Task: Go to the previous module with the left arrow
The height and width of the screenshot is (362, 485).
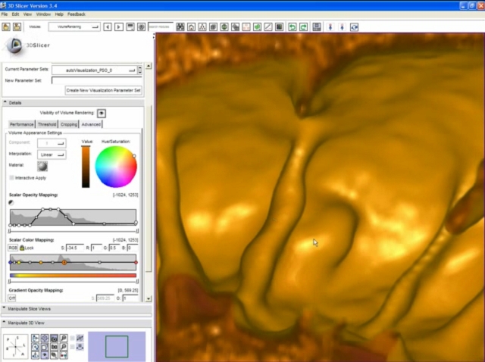Action: pos(108,27)
